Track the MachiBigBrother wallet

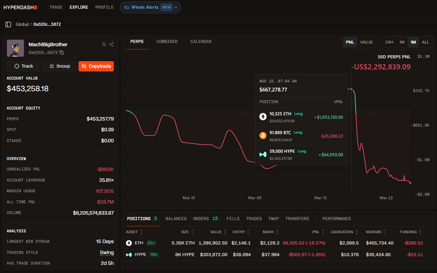24,66
